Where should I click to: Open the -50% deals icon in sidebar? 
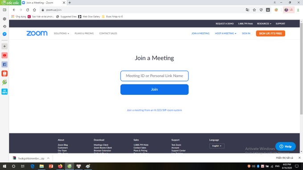point(4,92)
